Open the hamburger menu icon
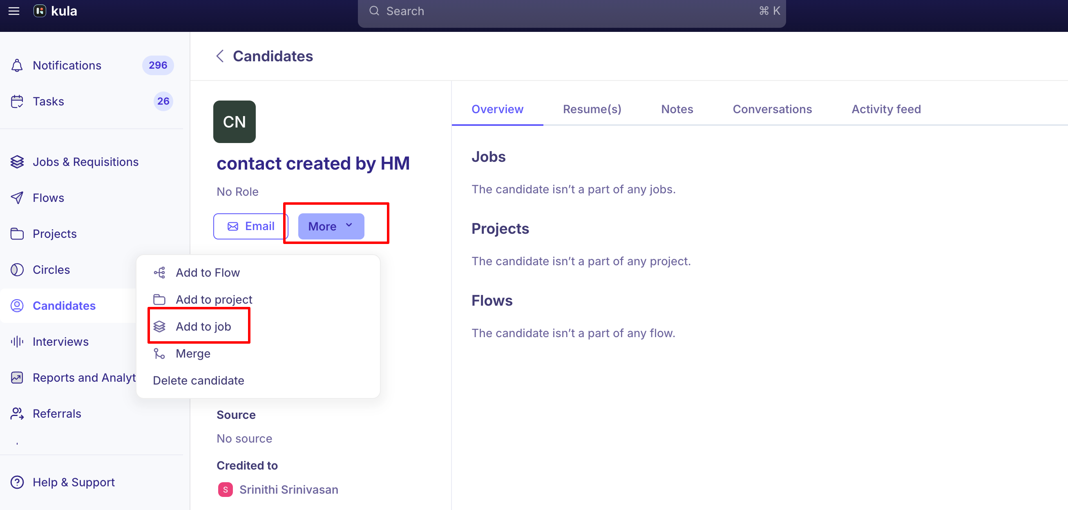The width and height of the screenshot is (1068, 510). [14, 11]
